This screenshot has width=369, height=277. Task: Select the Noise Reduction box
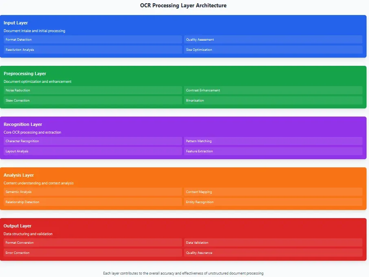[92, 90]
